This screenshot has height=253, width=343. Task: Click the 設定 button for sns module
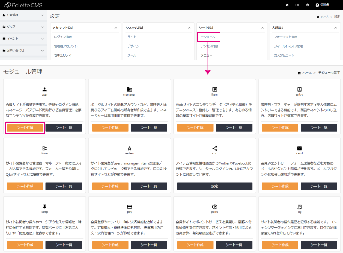click(214, 186)
